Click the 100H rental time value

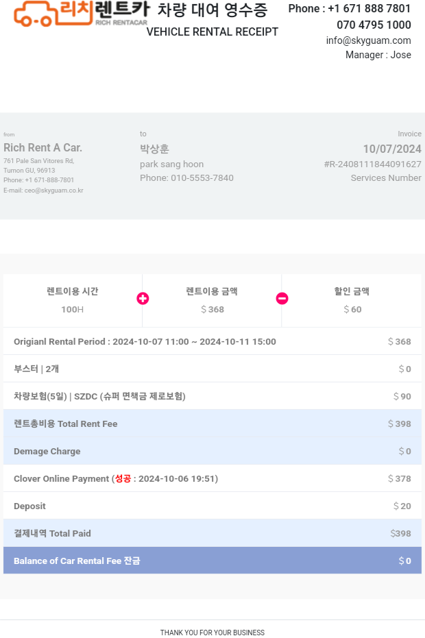click(x=72, y=310)
